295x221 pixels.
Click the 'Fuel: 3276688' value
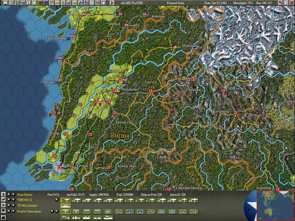coord(125,195)
